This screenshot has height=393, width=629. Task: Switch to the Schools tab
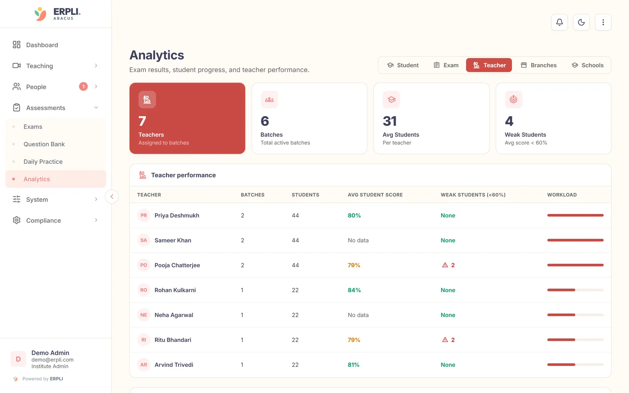pos(588,65)
